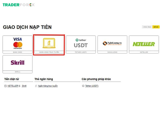Screen dimensions: 160x120
Task: Open the Ngân hàng trực tuyến link
Action: [48, 86]
